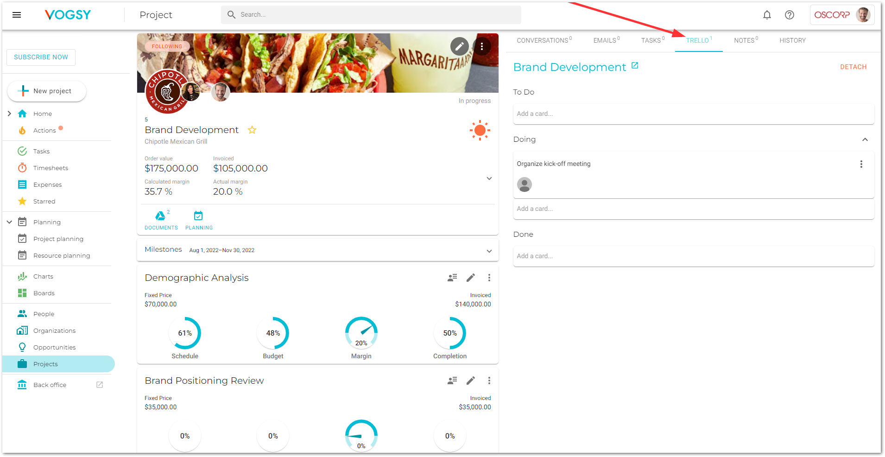Edit Brand Positioning Review with pencil icon
The image size is (885, 457).
(x=471, y=381)
